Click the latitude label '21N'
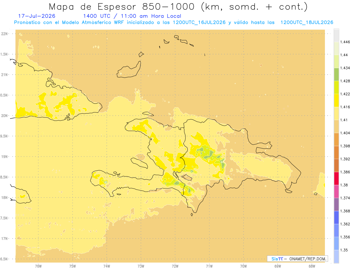Image resolution: width=350 pixels, height=270 pixels. [4, 75]
